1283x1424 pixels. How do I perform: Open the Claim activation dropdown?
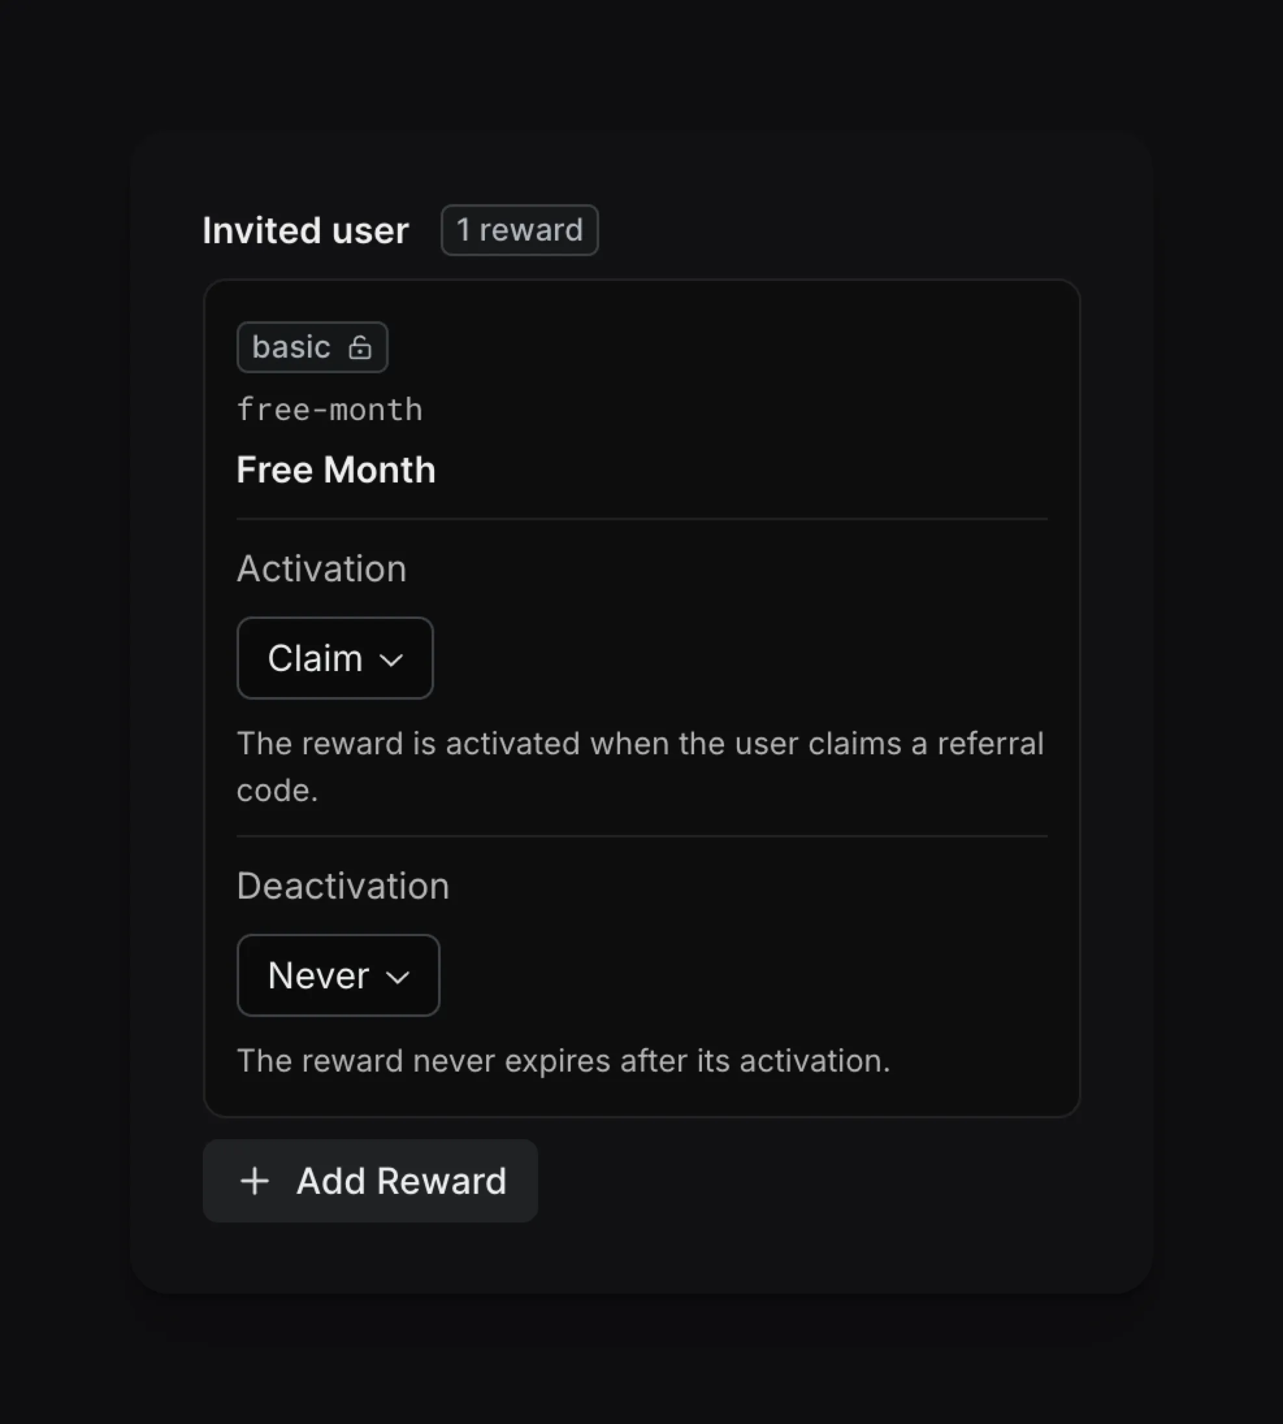click(335, 658)
